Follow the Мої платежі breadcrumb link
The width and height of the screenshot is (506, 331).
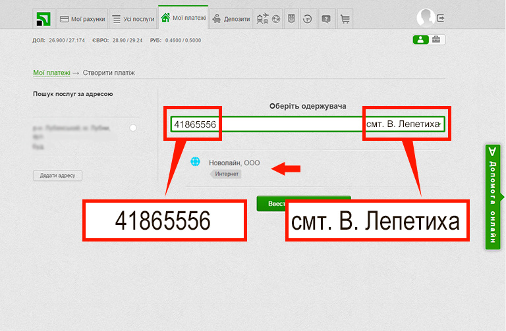[x=51, y=73]
